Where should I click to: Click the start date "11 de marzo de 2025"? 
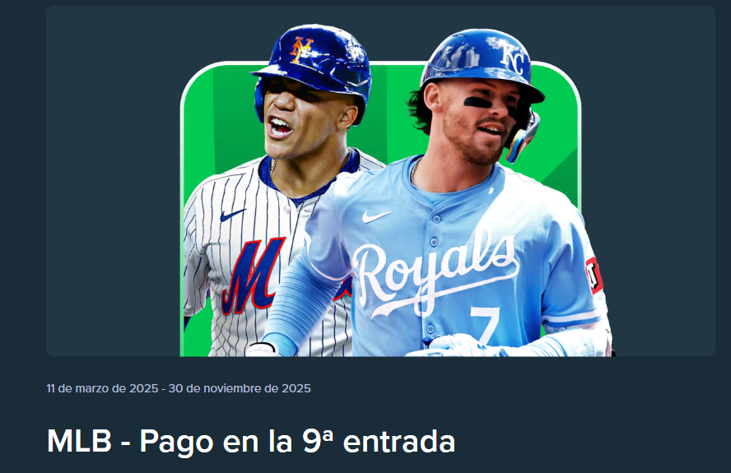pos(102,388)
